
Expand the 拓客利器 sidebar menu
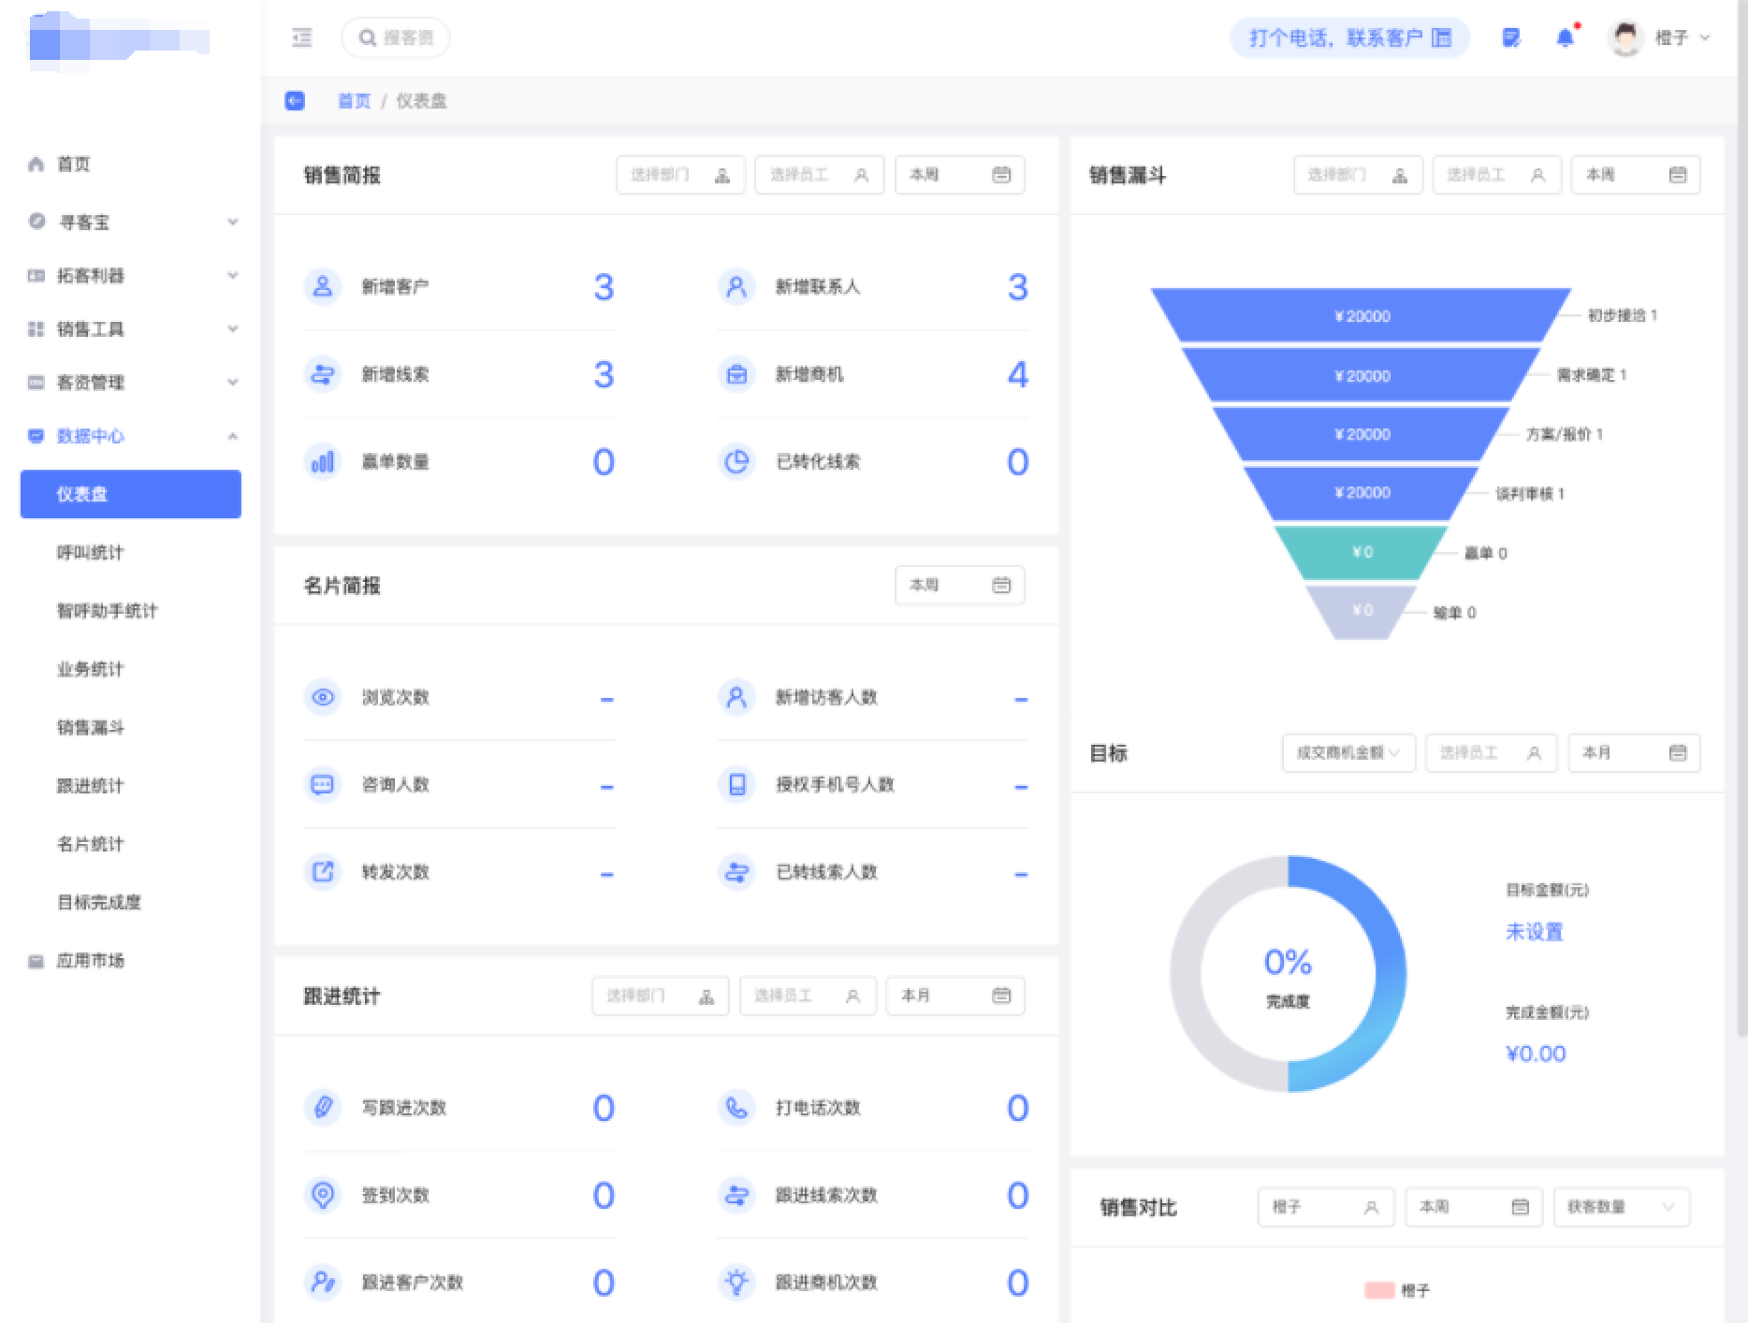tap(131, 275)
